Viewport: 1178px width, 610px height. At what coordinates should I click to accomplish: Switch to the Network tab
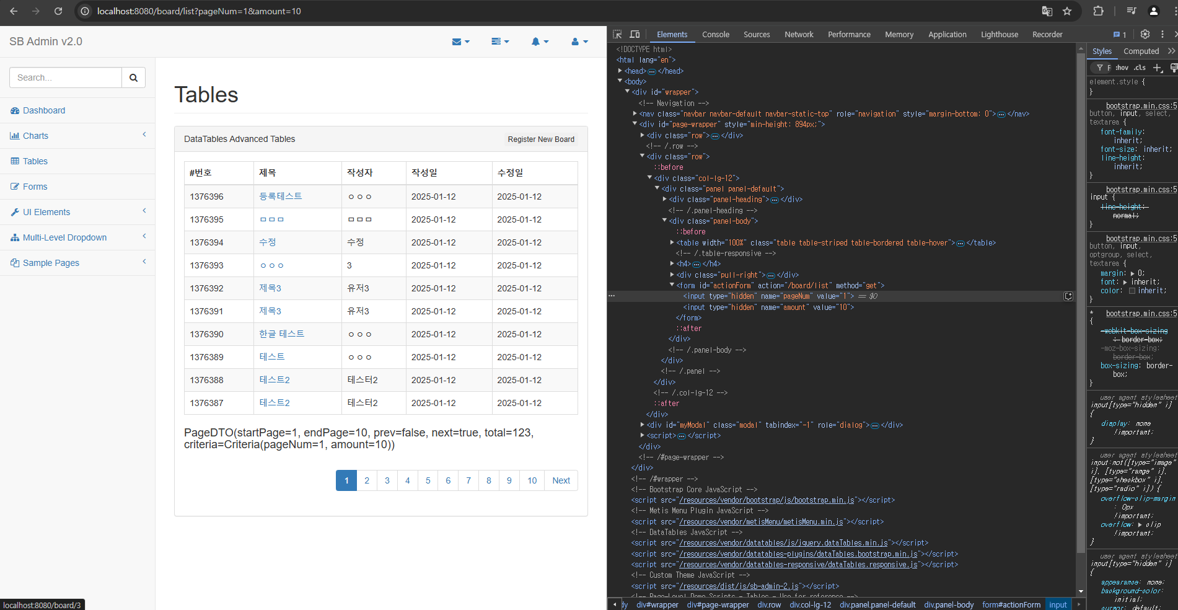point(799,35)
